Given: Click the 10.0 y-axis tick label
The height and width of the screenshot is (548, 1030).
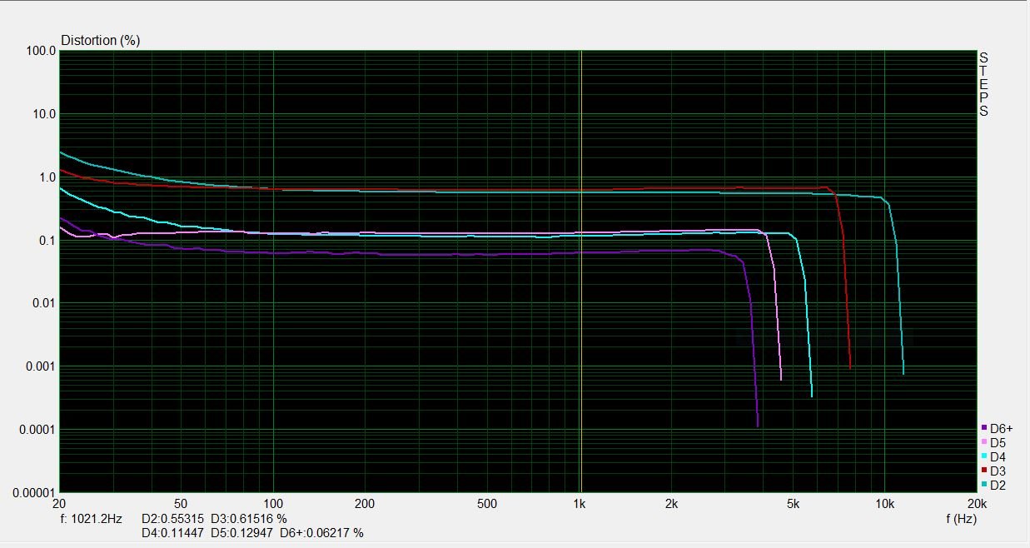Looking at the screenshot, I should point(44,114).
